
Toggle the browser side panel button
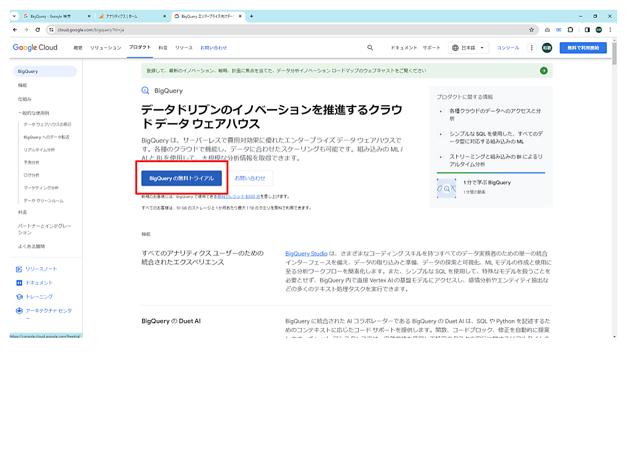click(x=587, y=29)
